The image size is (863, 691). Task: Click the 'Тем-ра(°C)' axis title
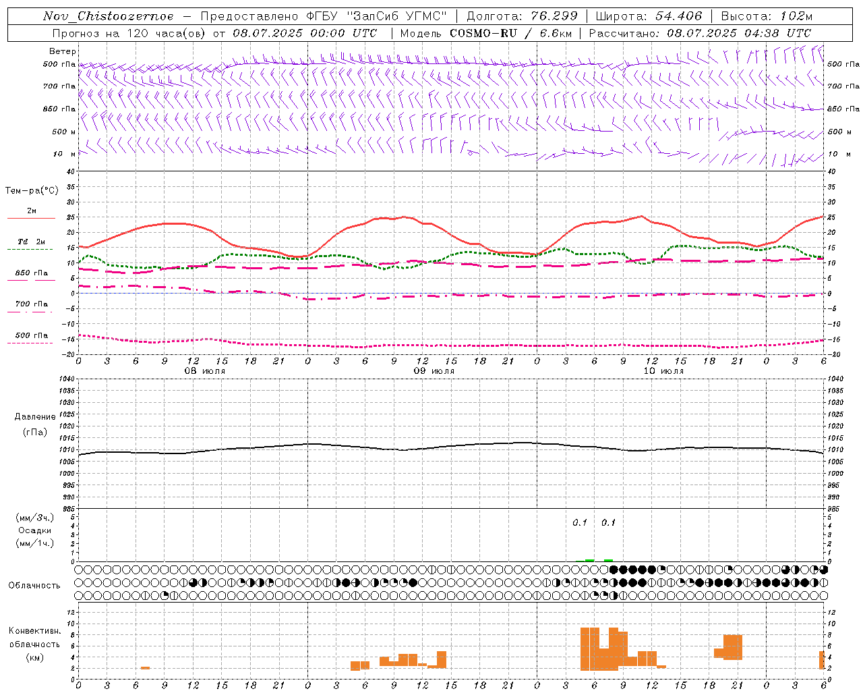pyautogui.click(x=32, y=191)
